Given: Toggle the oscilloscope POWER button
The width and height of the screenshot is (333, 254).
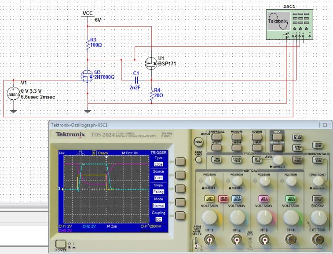Looking at the screenshot, I should click(61, 244).
